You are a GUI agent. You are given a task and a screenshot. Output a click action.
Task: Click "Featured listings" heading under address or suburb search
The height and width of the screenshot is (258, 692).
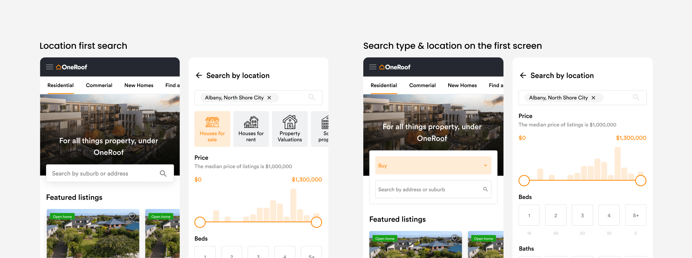pyautogui.click(x=398, y=219)
